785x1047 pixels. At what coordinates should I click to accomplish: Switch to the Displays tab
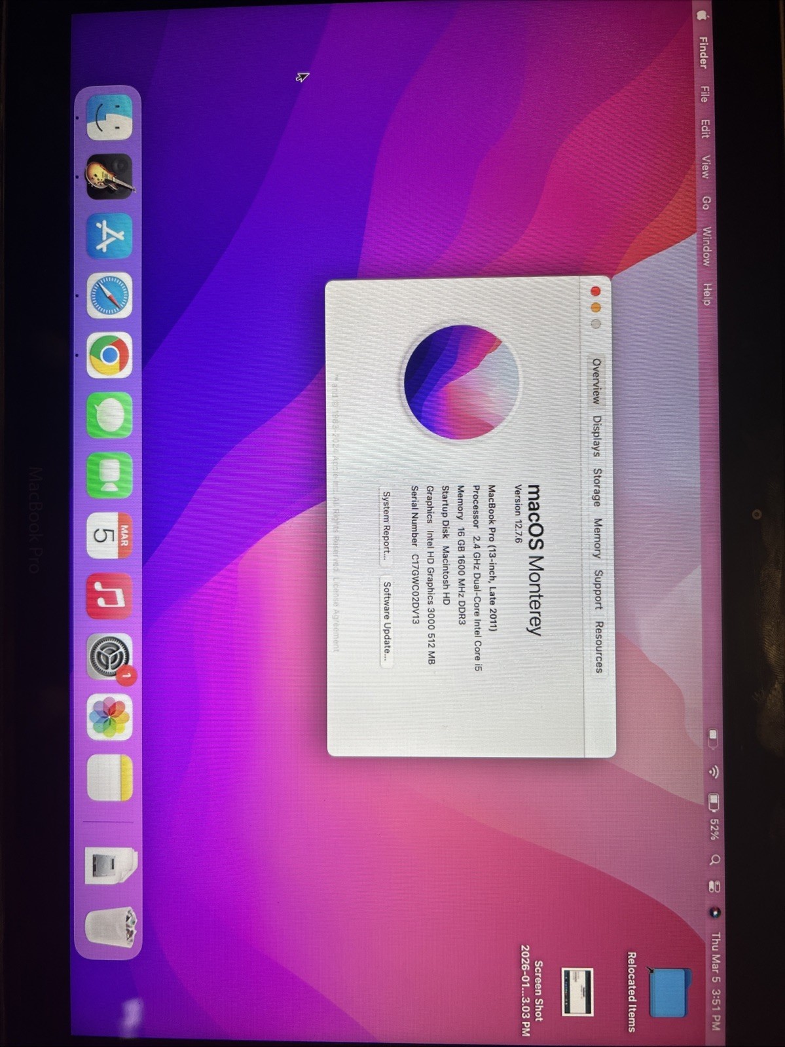coord(596,436)
